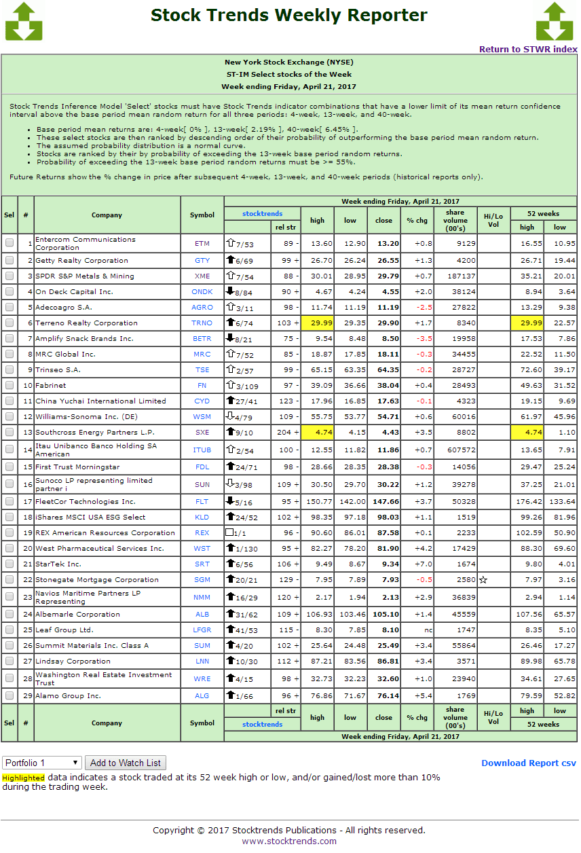Tick the Terreno Realty Corporation checkbox
Image resolution: width=581 pixels, height=853 pixels.
click(x=10, y=323)
